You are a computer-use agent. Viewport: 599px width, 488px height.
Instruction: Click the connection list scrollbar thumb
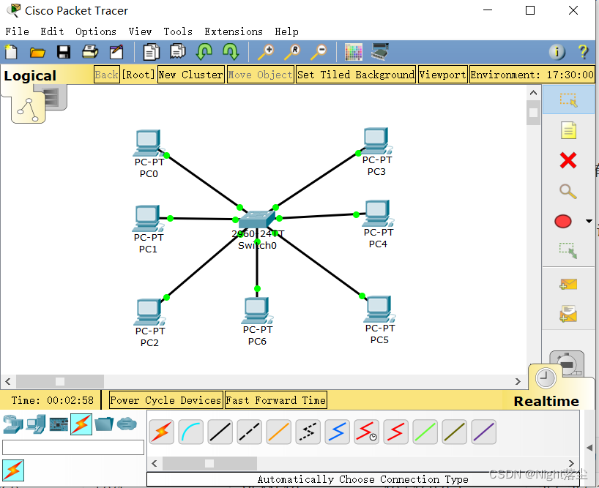209,464
